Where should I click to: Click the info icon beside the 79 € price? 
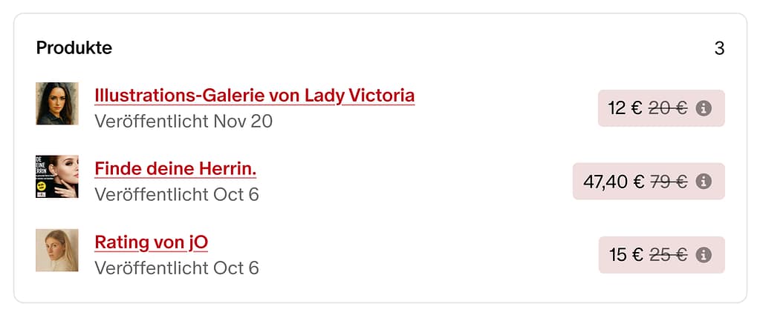704,182
